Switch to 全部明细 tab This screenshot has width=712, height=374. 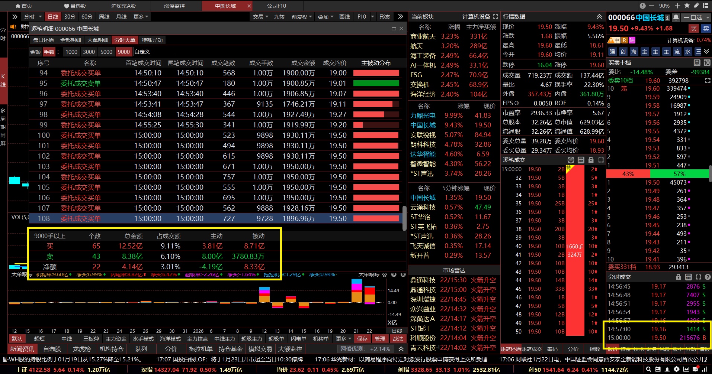click(71, 40)
